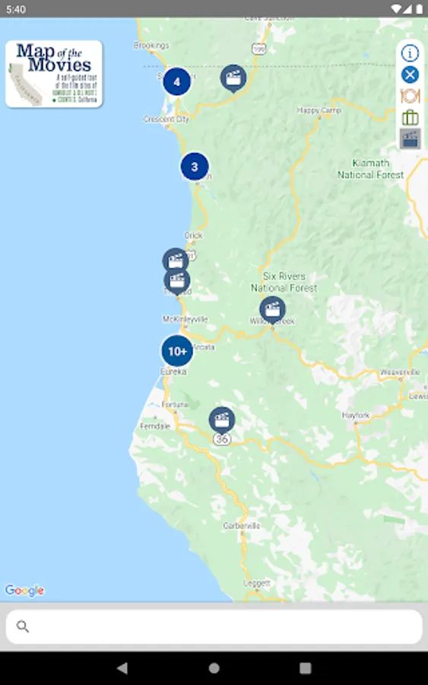Focus the search input field

click(214, 626)
